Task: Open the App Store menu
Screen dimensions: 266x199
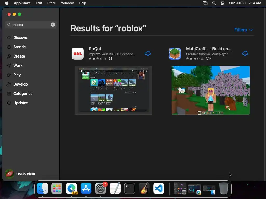Action: (x=22, y=3)
